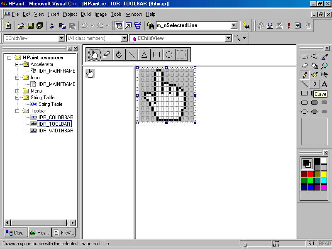Click eraser button in toolbar preview strip
Image resolution: width=332 pixels, height=249 pixels.
pos(107,55)
